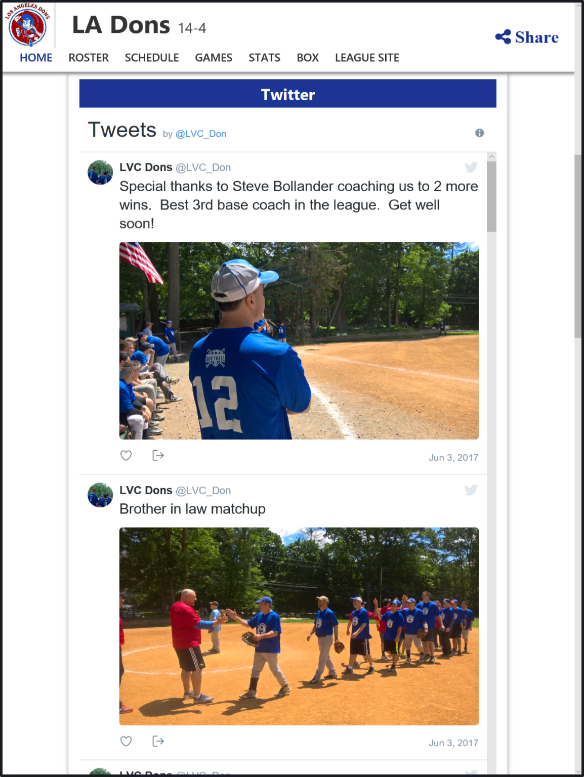Open the handshake line softball photo
This screenshot has width=584, height=777.
(x=299, y=626)
